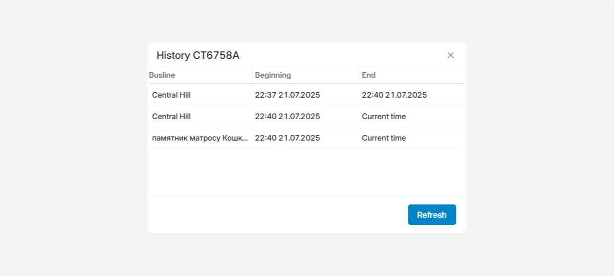Click Beginning time of памятник матросу row
Image resolution: width=614 pixels, height=276 pixels.
click(288, 138)
